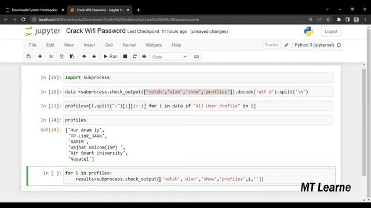This screenshot has height=208, width=371.
Task: Click the In [22] data code cell
Action: [x=198, y=92]
